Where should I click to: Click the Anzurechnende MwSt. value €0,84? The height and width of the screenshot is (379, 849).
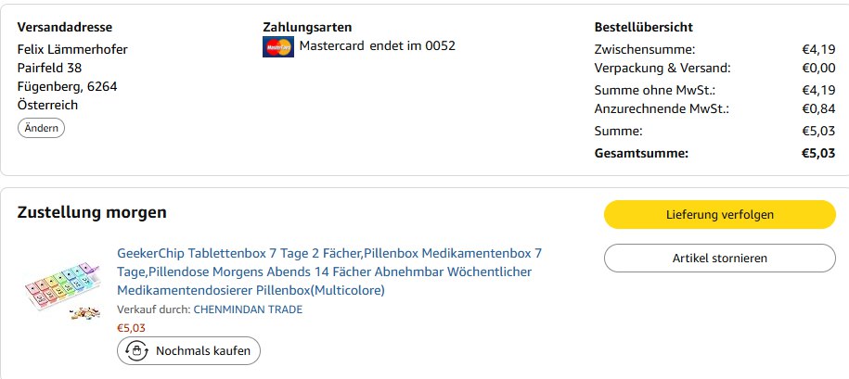coord(818,108)
